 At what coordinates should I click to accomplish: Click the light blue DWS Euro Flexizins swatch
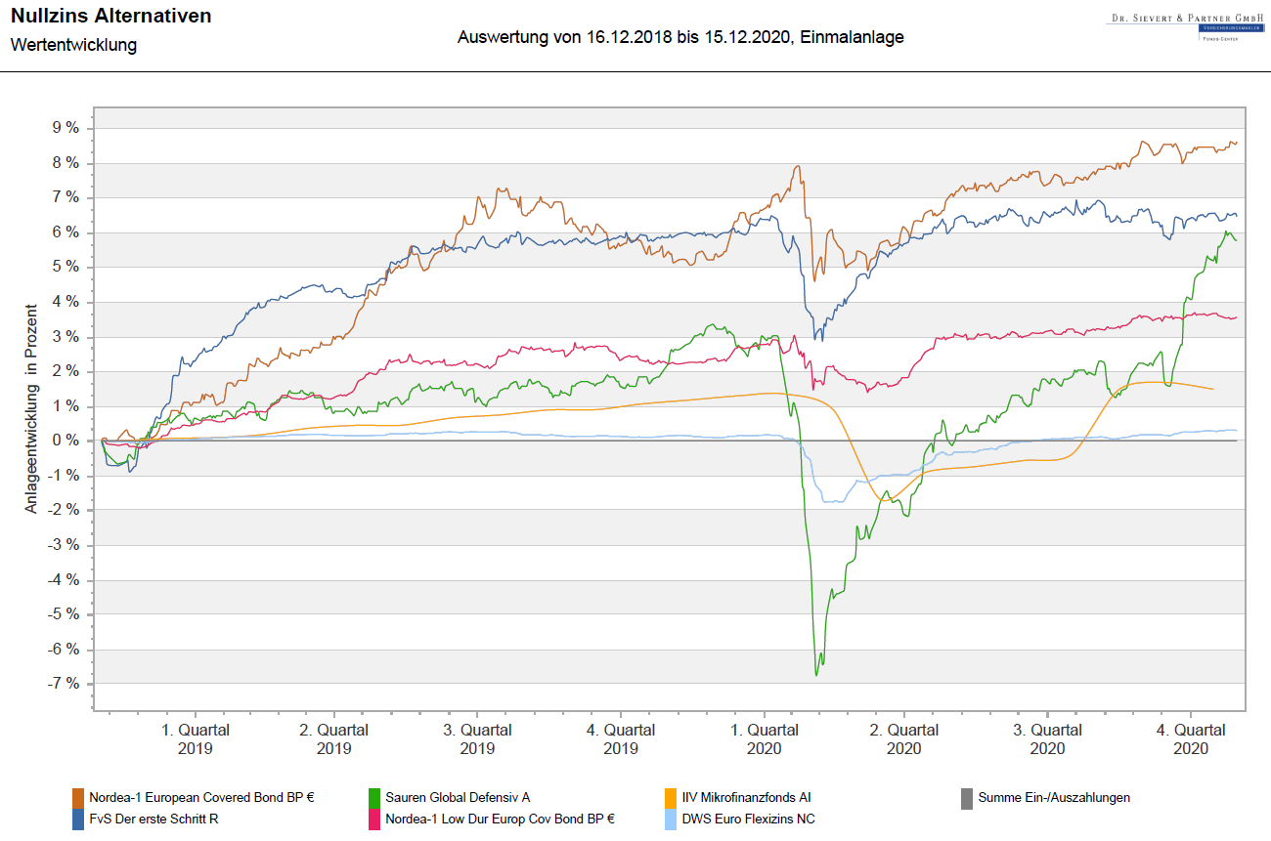(x=670, y=819)
